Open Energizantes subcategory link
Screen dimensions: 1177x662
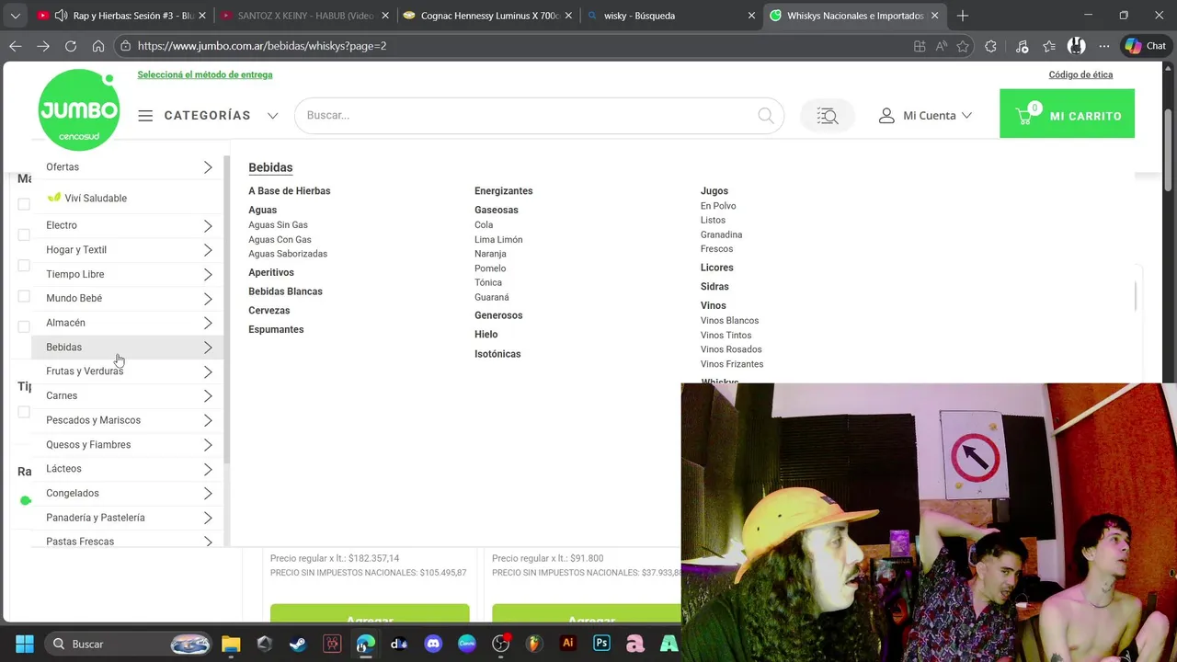coord(504,191)
